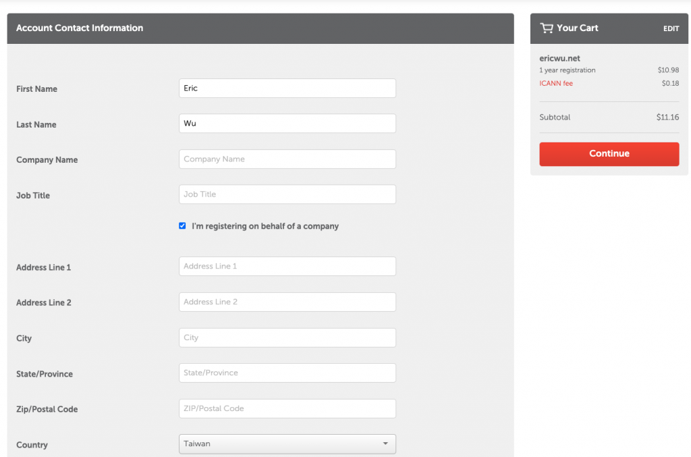Click the Address Line 2 input
Screen dimensions: 691x457
click(x=287, y=302)
